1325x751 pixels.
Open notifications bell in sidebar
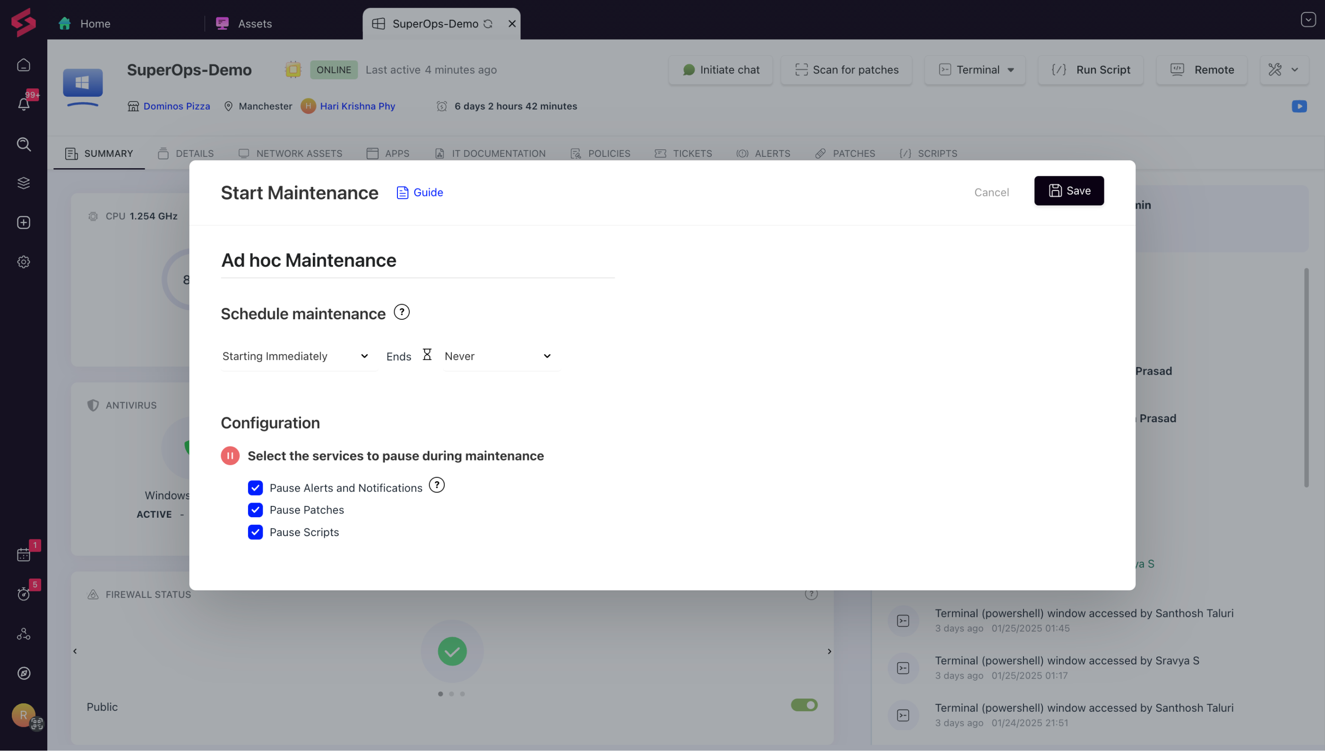[24, 103]
